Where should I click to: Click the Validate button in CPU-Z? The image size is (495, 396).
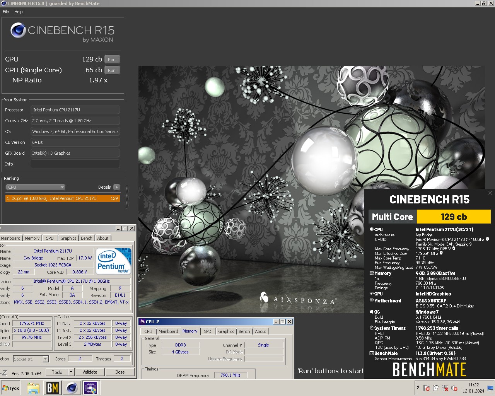pyautogui.click(x=90, y=372)
